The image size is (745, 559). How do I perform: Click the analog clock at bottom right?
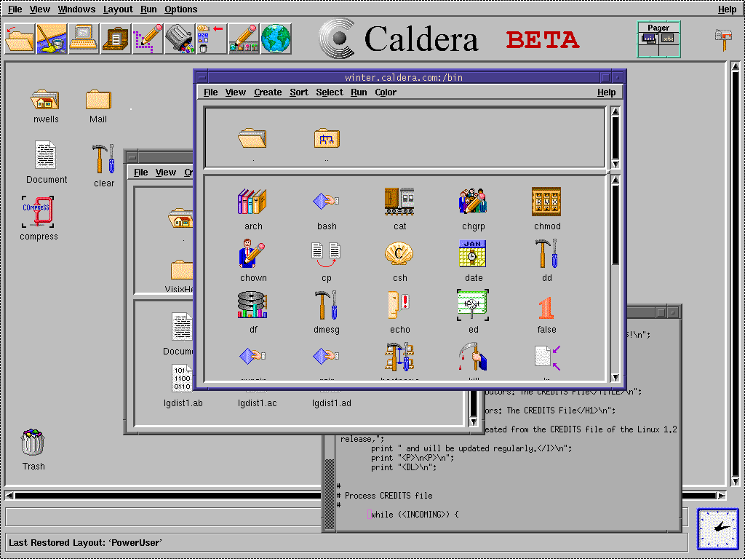coord(717,528)
